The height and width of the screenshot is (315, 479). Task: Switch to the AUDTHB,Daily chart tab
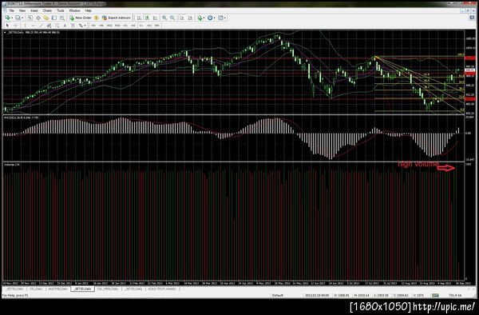click(57, 289)
